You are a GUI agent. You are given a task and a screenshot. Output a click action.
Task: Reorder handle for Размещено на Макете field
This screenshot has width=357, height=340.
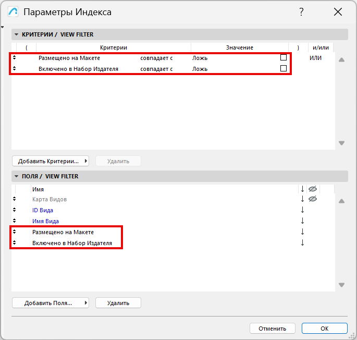pos(15,232)
